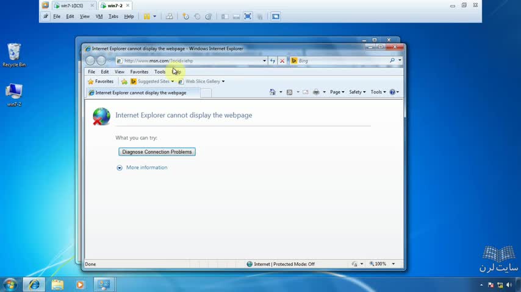Click VMware send Ctrl+Alt+Del icon
The width and height of the screenshot is (521, 292).
(170, 16)
